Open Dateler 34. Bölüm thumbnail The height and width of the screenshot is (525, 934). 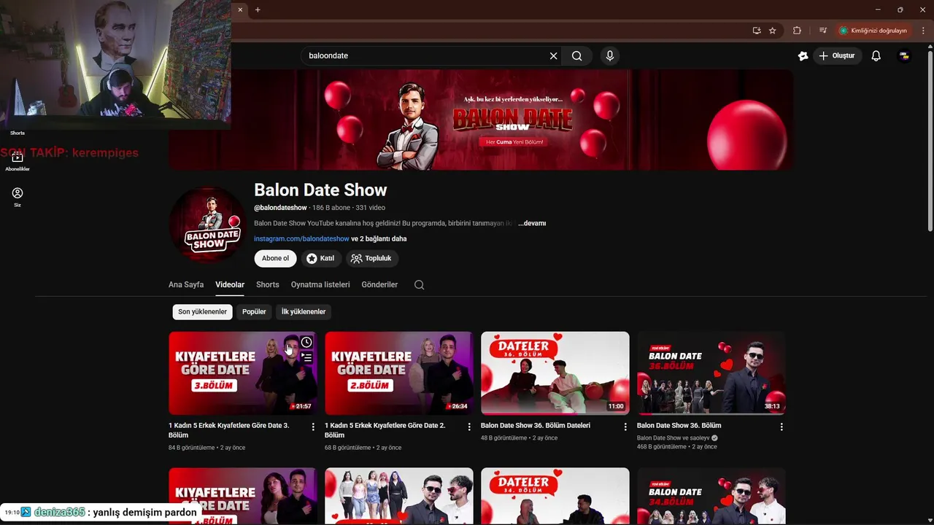555,496
